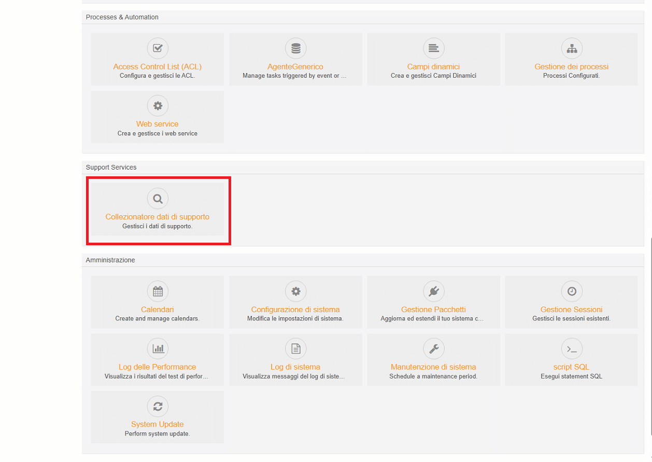Click 'Esegui statement SQL' text
This screenshot has width=652, height=462.
(572, 376)
